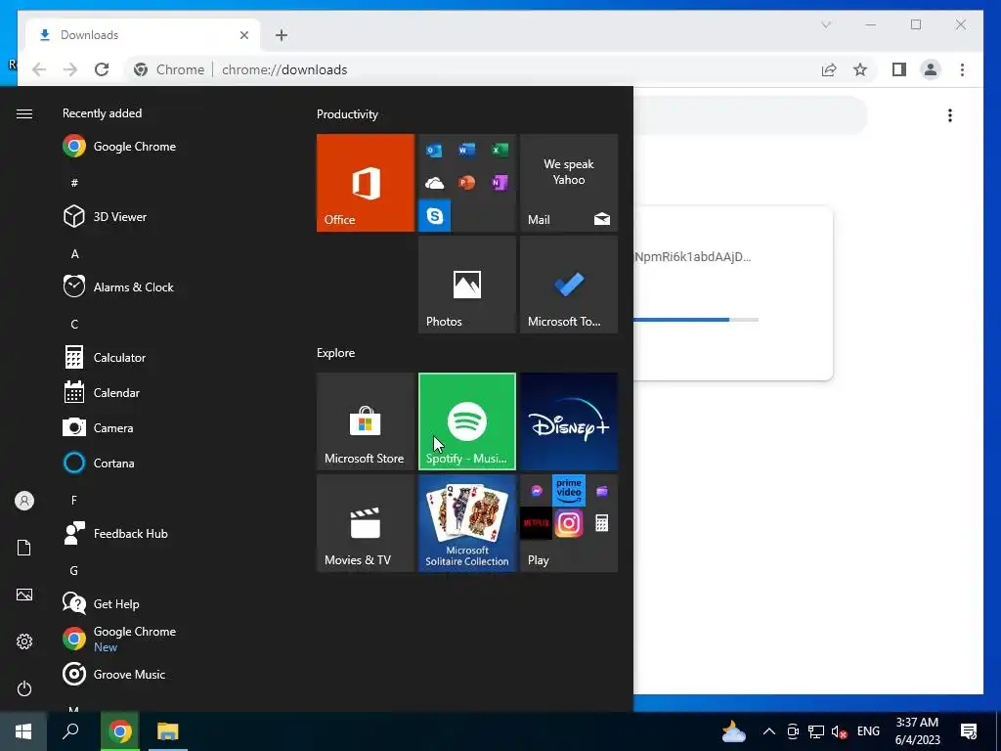Open Skype icon in Office folder tile
1001x751 pixels.
434,216
